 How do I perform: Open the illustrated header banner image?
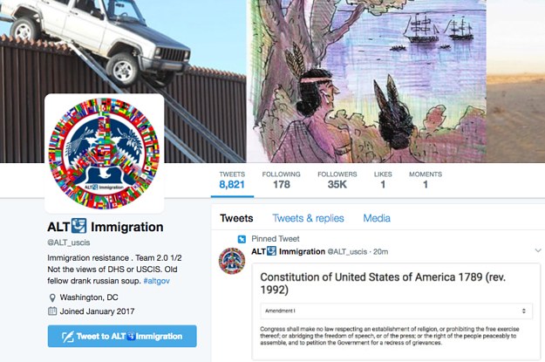(366, 81)
